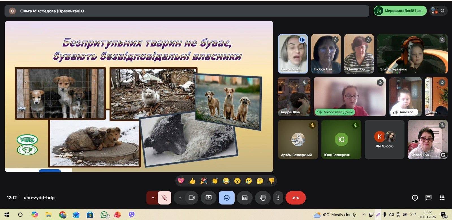Image resolution: width=452 pixels, height=220 pixels.
Task: Toggle the camera on or off
Action: tap(192, 198)
